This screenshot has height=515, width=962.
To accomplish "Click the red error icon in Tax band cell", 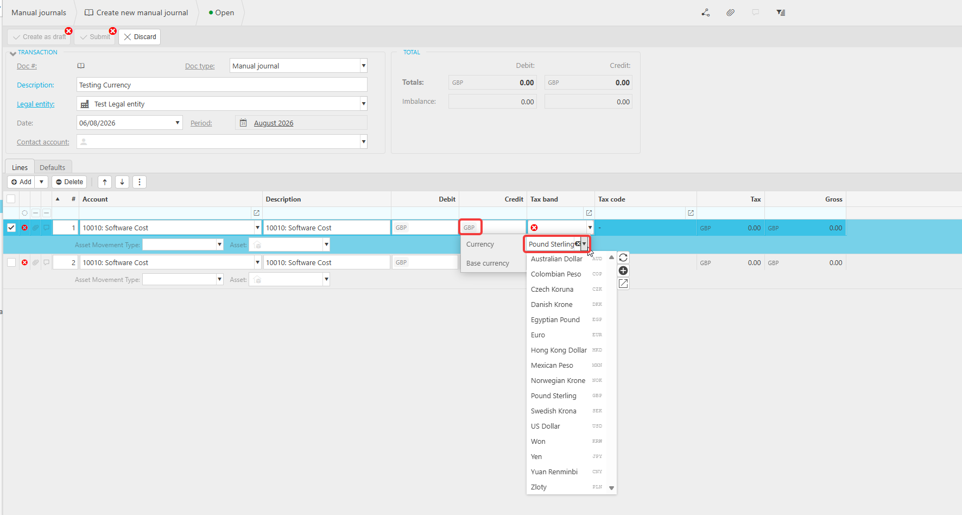I will coord(534,228).
